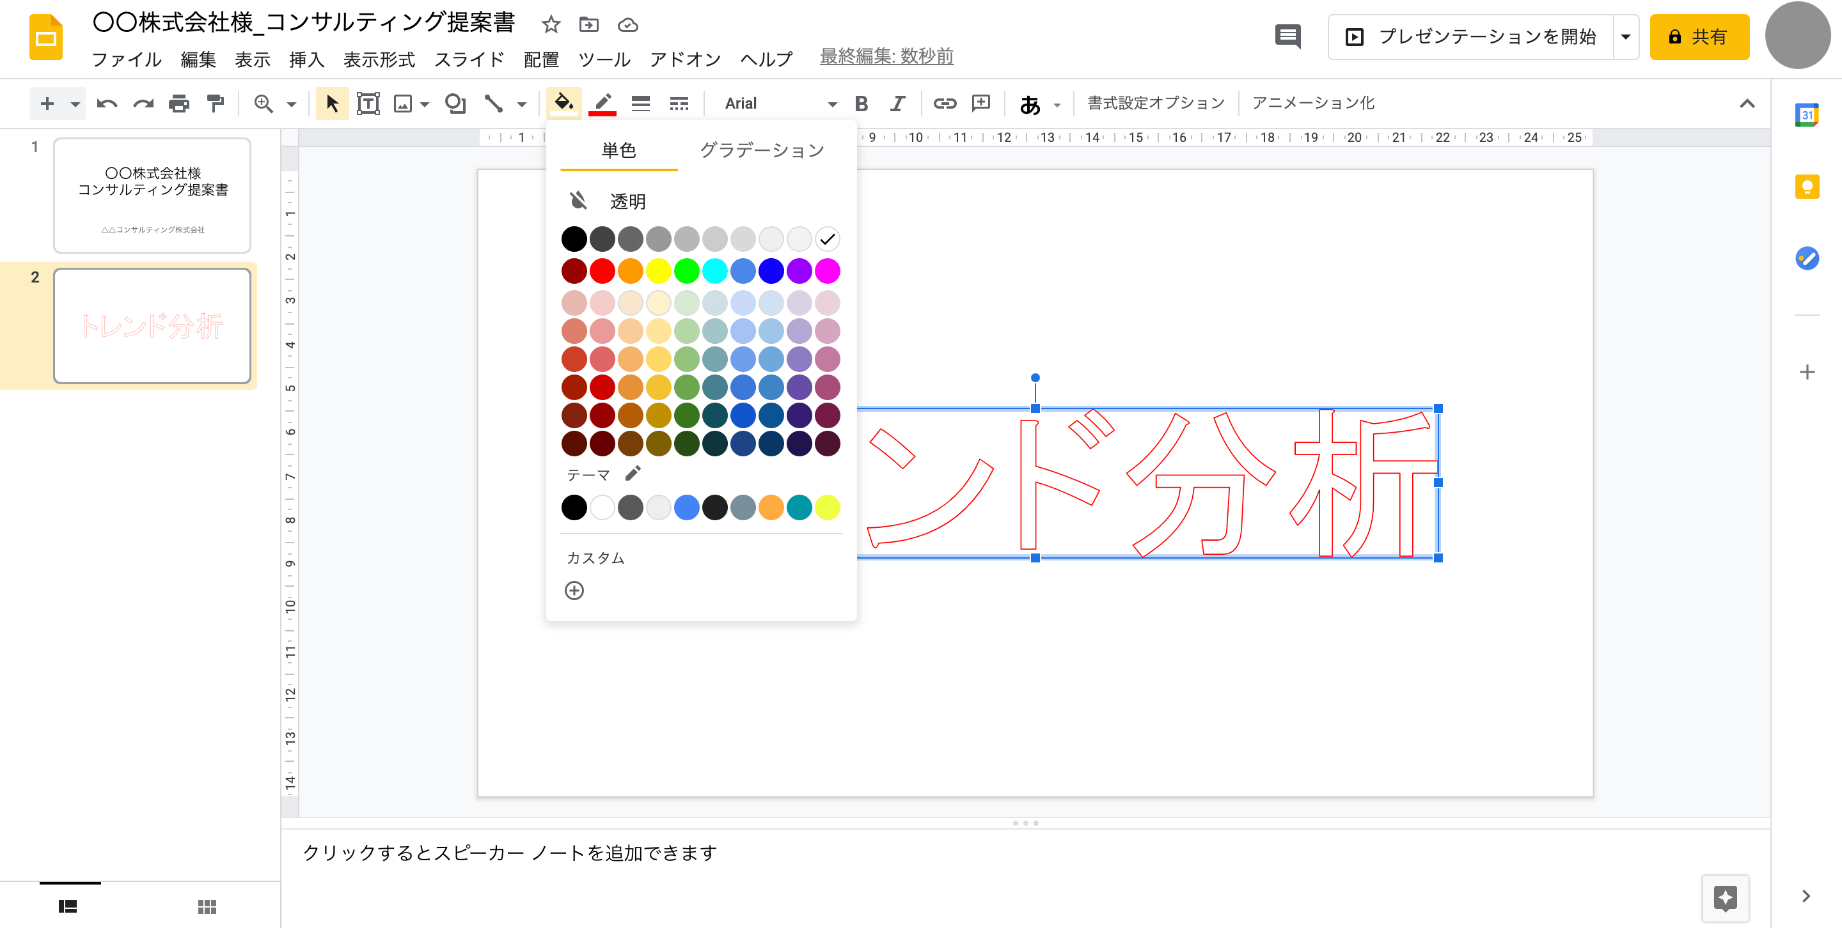
Task: Click the undo icon
Action: [x=107, y=104]
